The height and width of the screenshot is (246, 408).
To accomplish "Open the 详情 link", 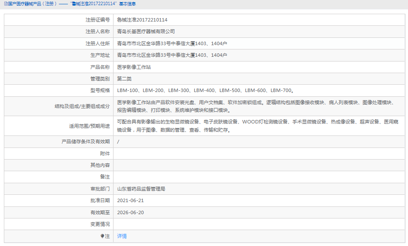I will pos(122,236).
